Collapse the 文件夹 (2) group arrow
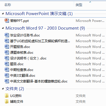106x106 pixels. click(x=3, y=88)
